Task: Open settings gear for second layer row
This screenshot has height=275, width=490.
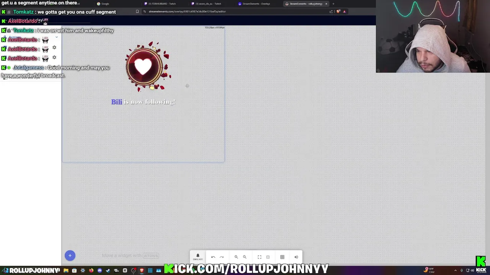Action: click(x=54, y=57)
